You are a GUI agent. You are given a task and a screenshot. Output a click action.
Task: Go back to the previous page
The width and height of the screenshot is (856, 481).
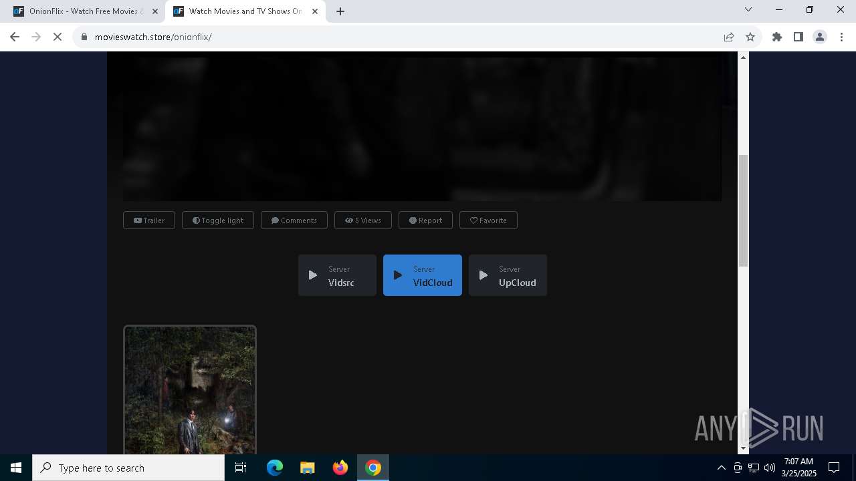point(15,37)
